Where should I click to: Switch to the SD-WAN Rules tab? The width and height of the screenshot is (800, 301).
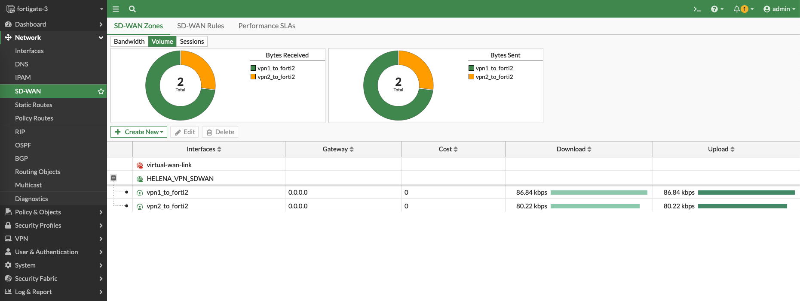coord(200,26)
